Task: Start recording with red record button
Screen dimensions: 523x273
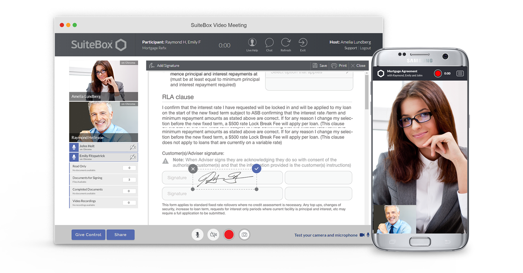Action: pyautogui.click(x=229, y=235)
